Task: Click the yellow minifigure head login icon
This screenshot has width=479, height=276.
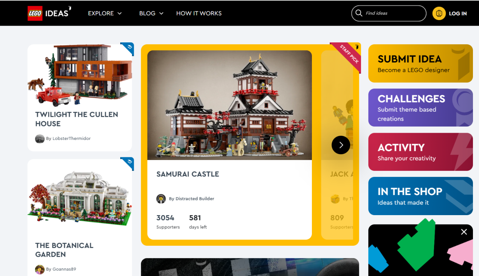Action: (439, 13)
